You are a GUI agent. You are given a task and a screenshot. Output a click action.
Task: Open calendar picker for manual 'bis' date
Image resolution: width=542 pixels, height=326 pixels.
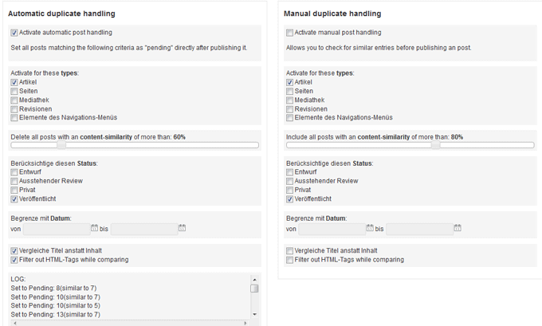pos(458,228)
